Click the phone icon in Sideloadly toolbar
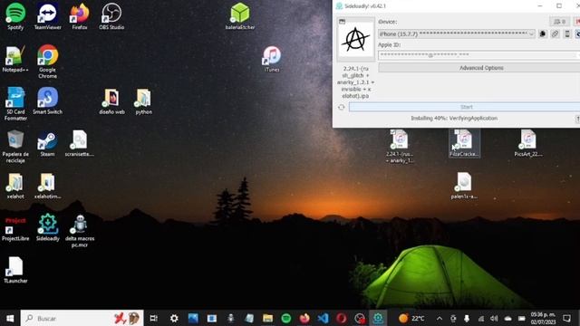The height and width of the screenshot is (326, 580). pyautogui.click(x=567, y=34)
